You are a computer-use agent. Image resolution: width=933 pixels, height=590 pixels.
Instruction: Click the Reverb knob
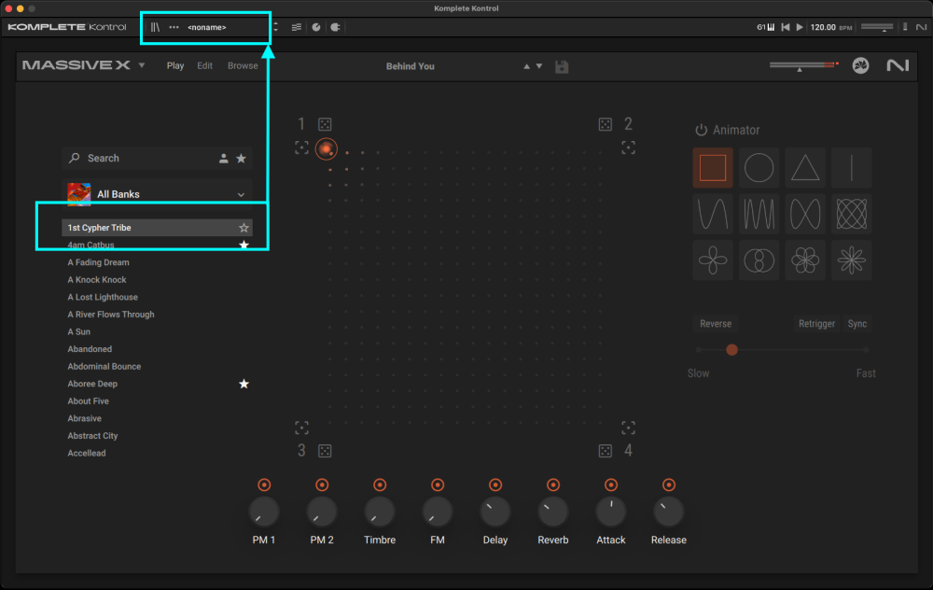[x=552, y=512]
